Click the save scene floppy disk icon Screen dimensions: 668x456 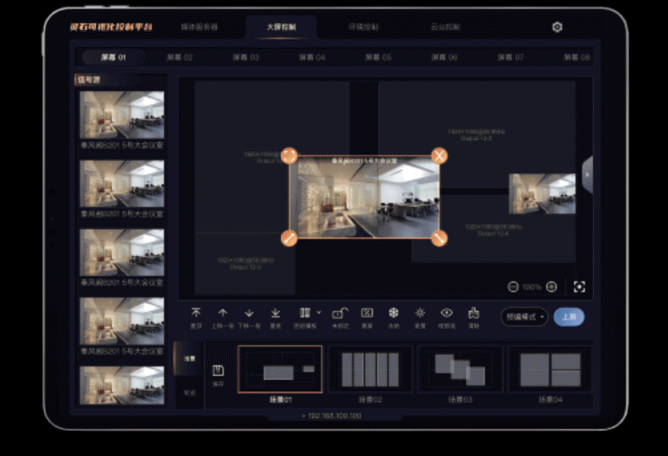(x=218, y=371)
